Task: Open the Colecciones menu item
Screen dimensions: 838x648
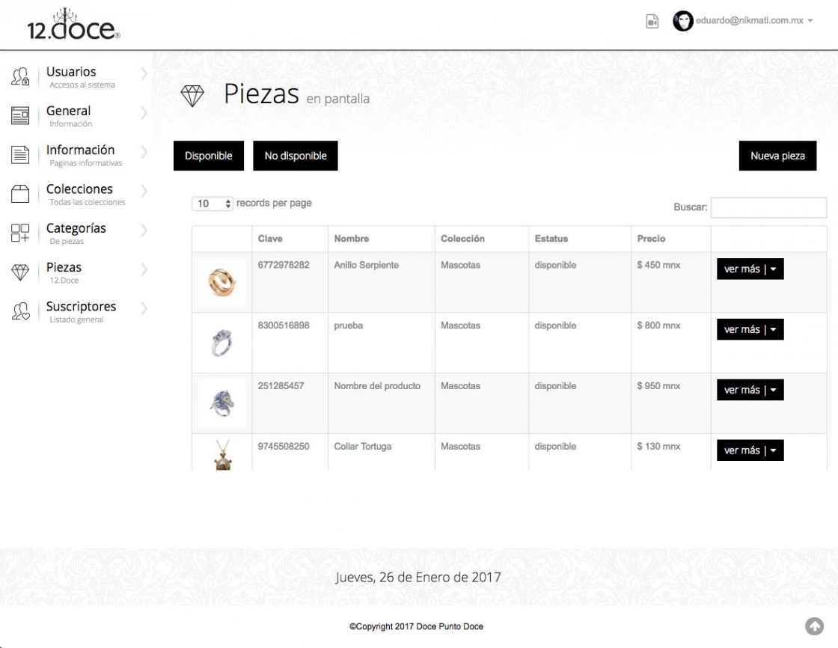Action: (79, 190)
